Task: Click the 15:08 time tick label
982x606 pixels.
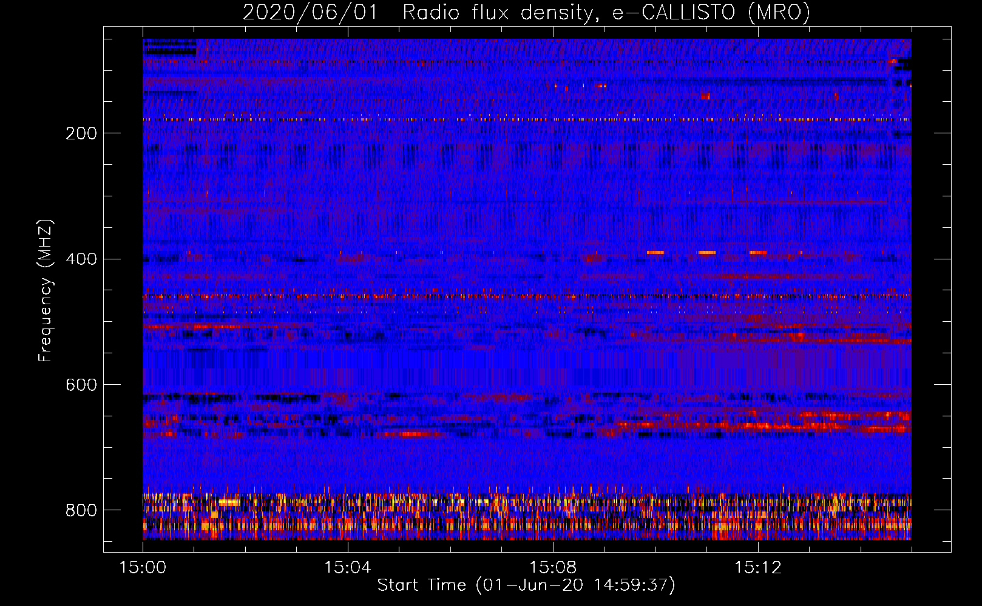Action: (552, 568)
